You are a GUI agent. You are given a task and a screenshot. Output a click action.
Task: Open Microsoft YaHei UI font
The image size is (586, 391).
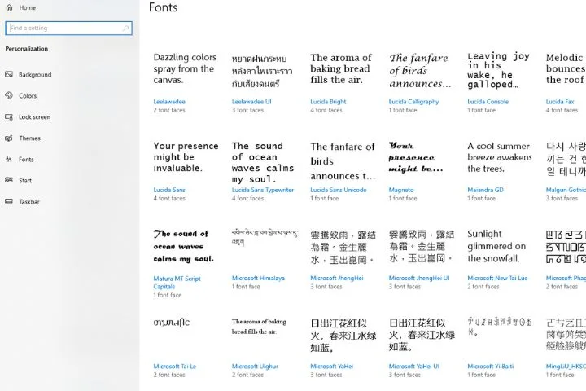coord(414,367)
